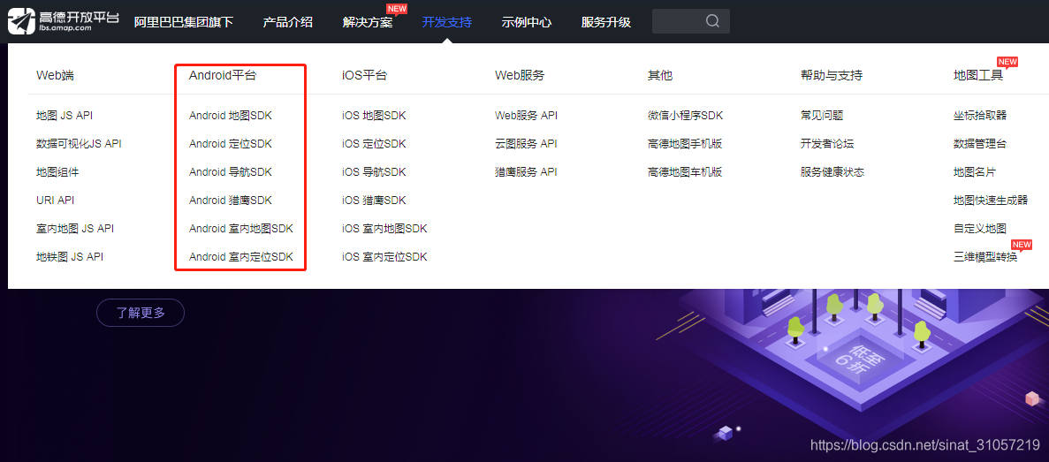Open 地图快速生成器 link
Viewport: 1049px width, 462px height.
[991, 200]
